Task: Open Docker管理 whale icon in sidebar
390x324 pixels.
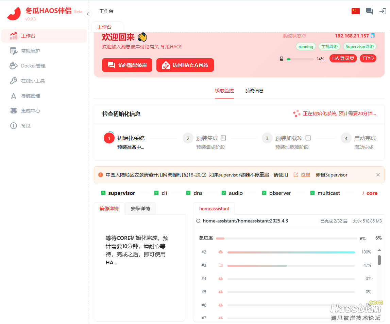Action: (x=14, y=66)
